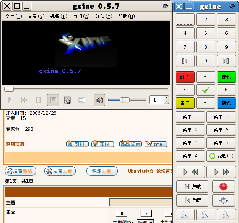This screenshot has height=223, width=239.
Task: Open the 视频(I) menu
Action: click(x=59, y=16)
